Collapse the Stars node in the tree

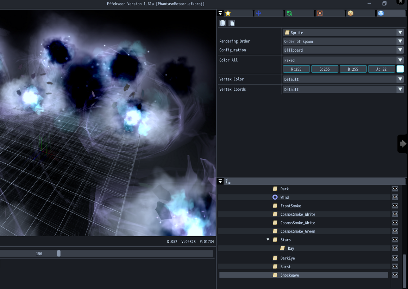point(268,240)
